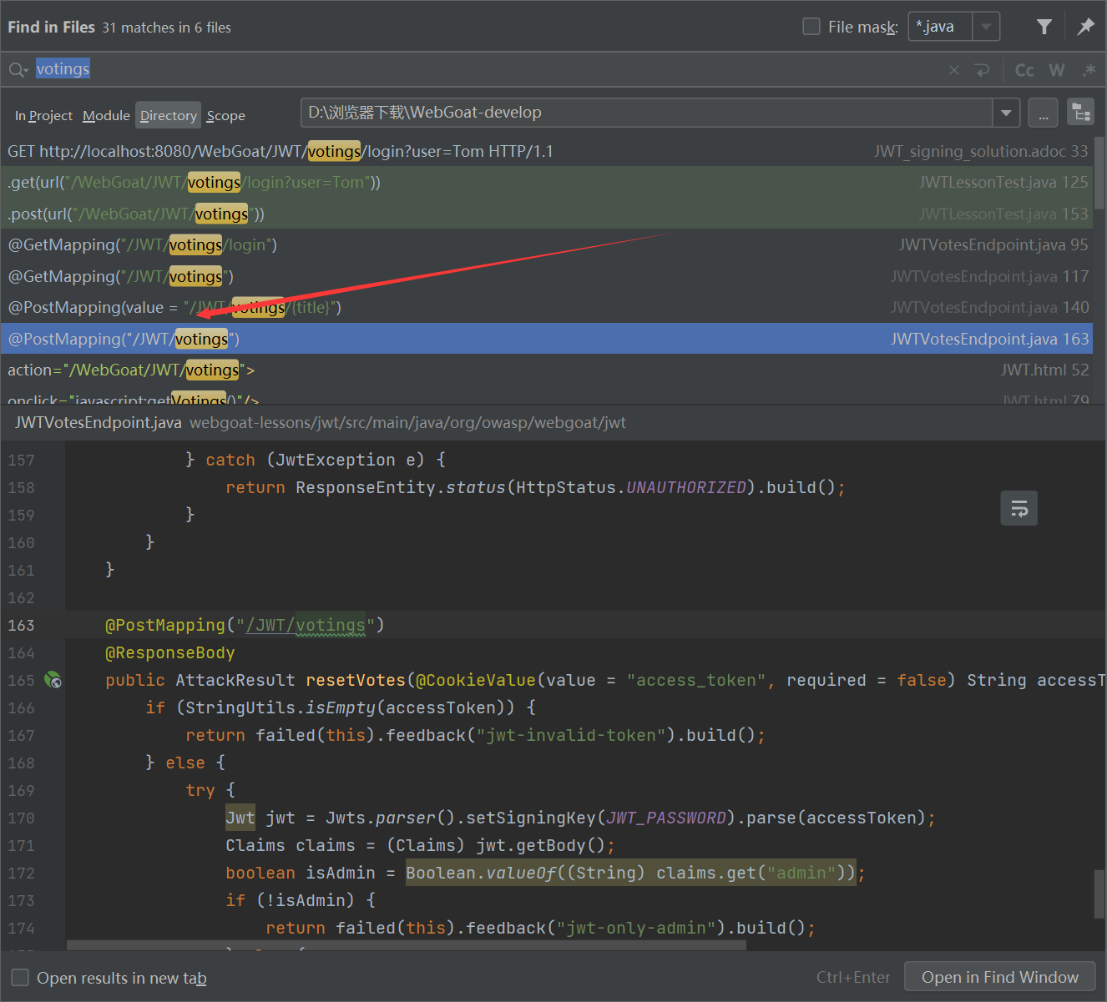Click the preview horizontal scrollbar
The width and height of the screenshot is (1107, 1002).
pos(407,946)
